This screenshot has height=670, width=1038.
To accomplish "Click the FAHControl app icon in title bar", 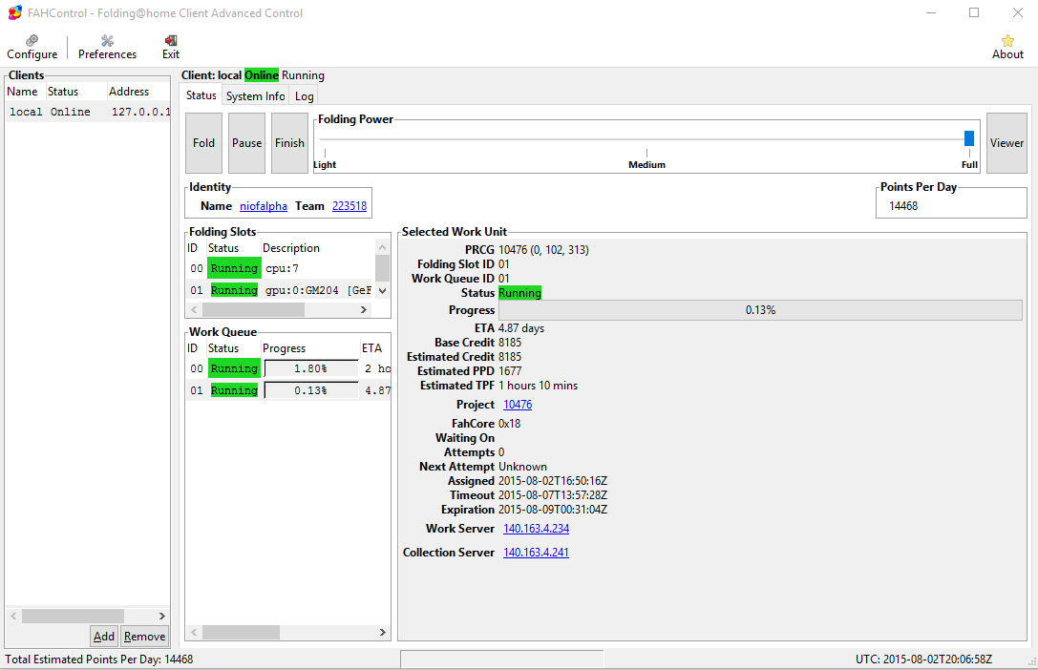I will coord(14,12).
